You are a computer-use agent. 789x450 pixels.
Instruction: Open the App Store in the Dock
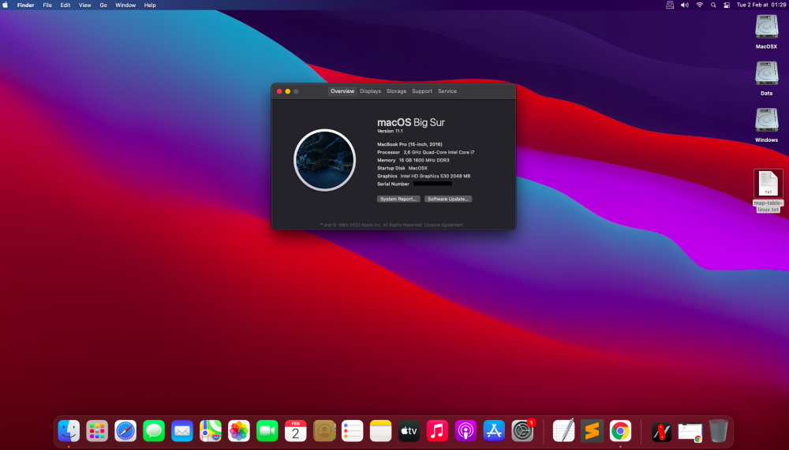click(494, 431)
